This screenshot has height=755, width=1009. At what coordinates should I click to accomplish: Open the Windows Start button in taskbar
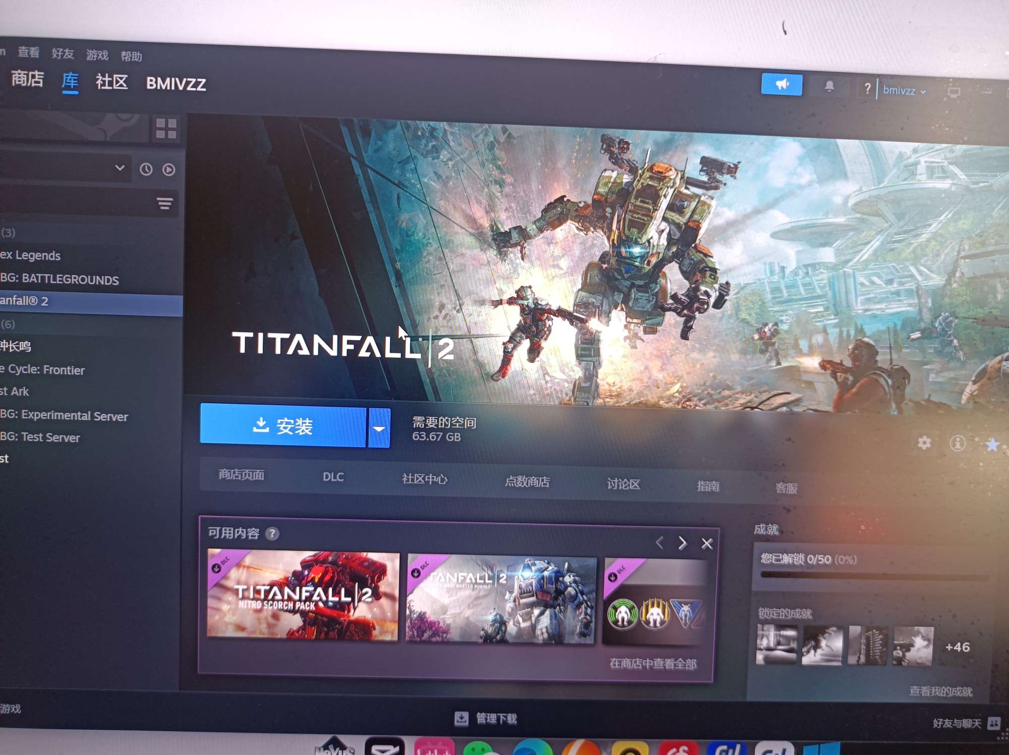point(822,749)
